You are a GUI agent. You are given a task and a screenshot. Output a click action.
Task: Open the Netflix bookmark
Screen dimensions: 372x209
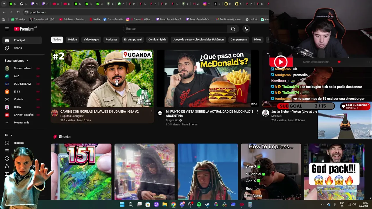click(x=94, y=19)
